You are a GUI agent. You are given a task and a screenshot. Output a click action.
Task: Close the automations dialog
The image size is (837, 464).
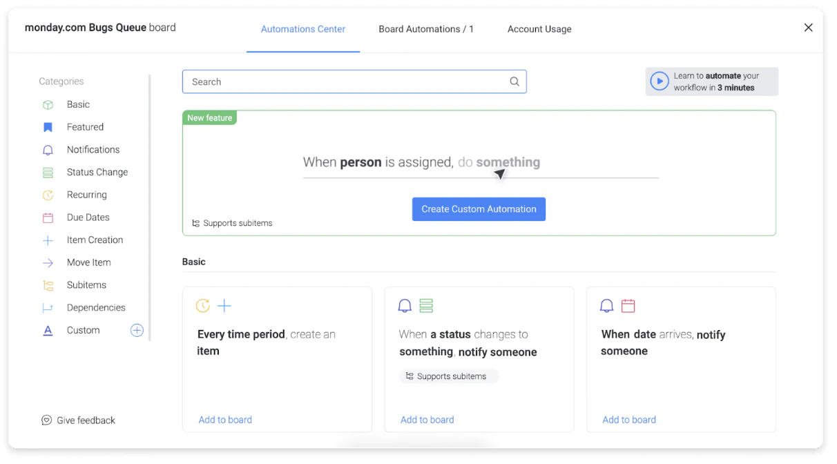[x=809, y=28]
